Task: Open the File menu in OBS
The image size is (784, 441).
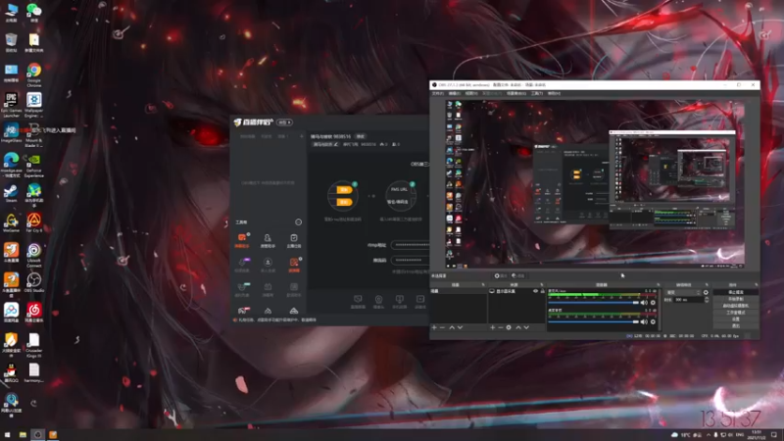Action: [x=437, y=93]
